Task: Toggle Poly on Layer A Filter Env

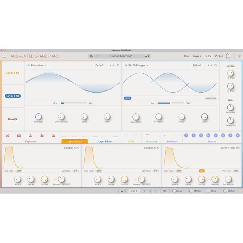Action: click(202, 171)
